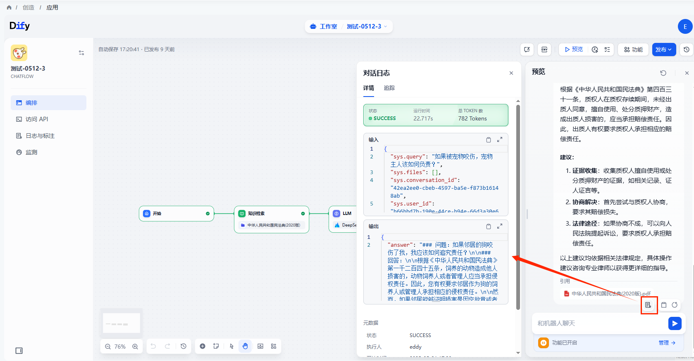Close the 对话日志 panel
694x361 pixels.
tap(511, 73)
